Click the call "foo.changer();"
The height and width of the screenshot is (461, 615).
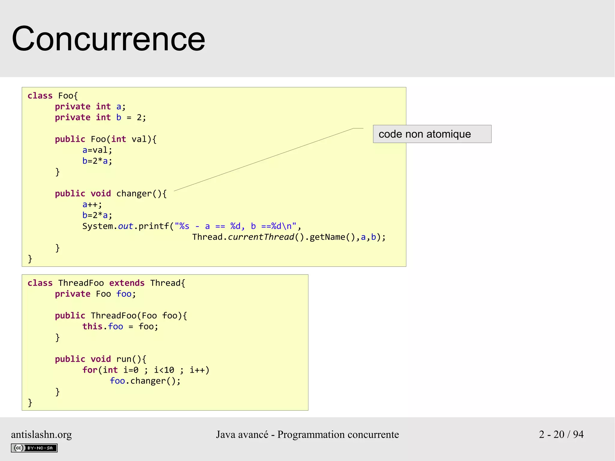(145, 381)
